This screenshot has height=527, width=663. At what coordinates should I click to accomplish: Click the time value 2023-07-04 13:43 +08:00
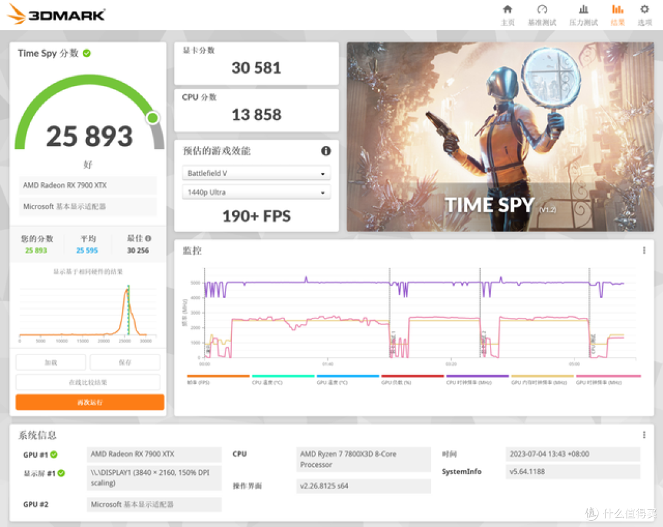pos(573,455)
